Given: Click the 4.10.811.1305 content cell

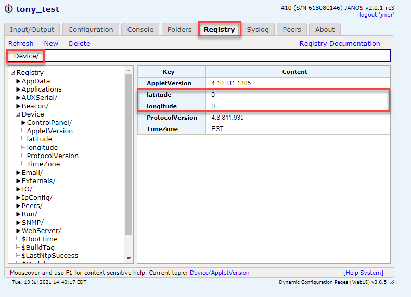Looking at the screenshot, I should tap(298, 83).
